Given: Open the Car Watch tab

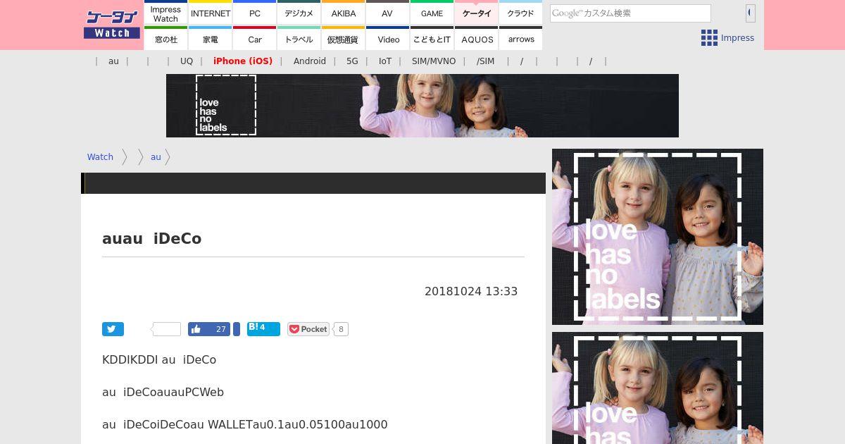Looking at the screenshot, I should [x=254, y=39].
